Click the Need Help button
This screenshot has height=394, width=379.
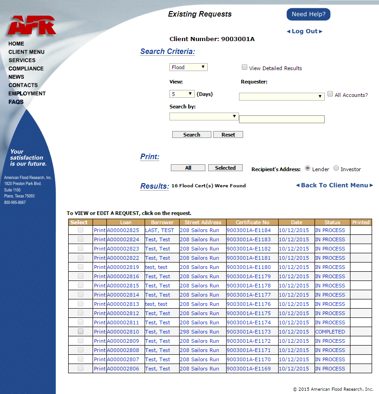click(x=308, y=14)
